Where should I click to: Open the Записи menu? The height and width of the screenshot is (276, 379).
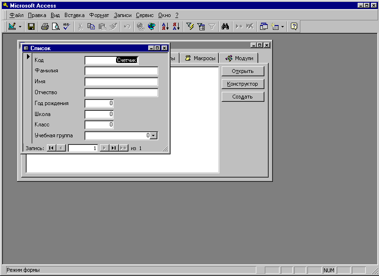pyautogui.click(x=123, y=15)
